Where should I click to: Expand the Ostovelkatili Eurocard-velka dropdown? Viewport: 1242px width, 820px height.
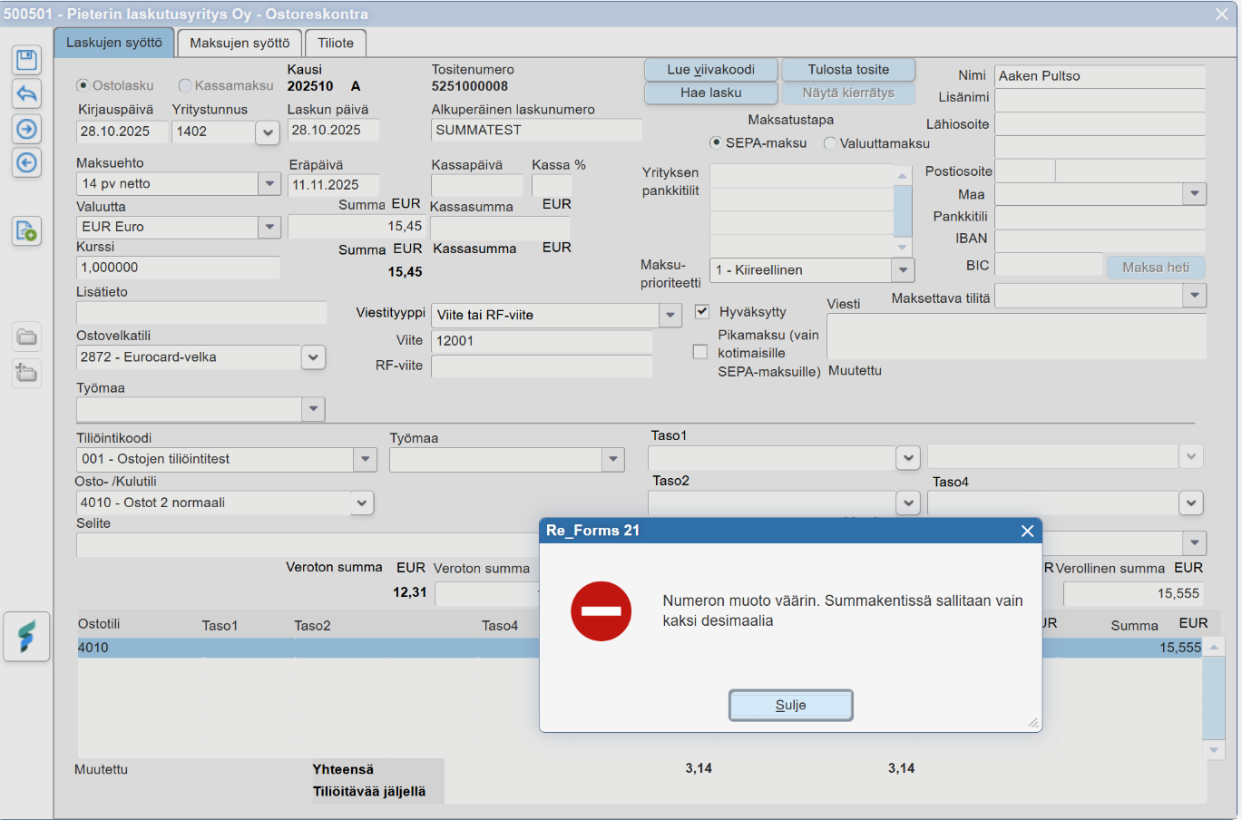313,357
